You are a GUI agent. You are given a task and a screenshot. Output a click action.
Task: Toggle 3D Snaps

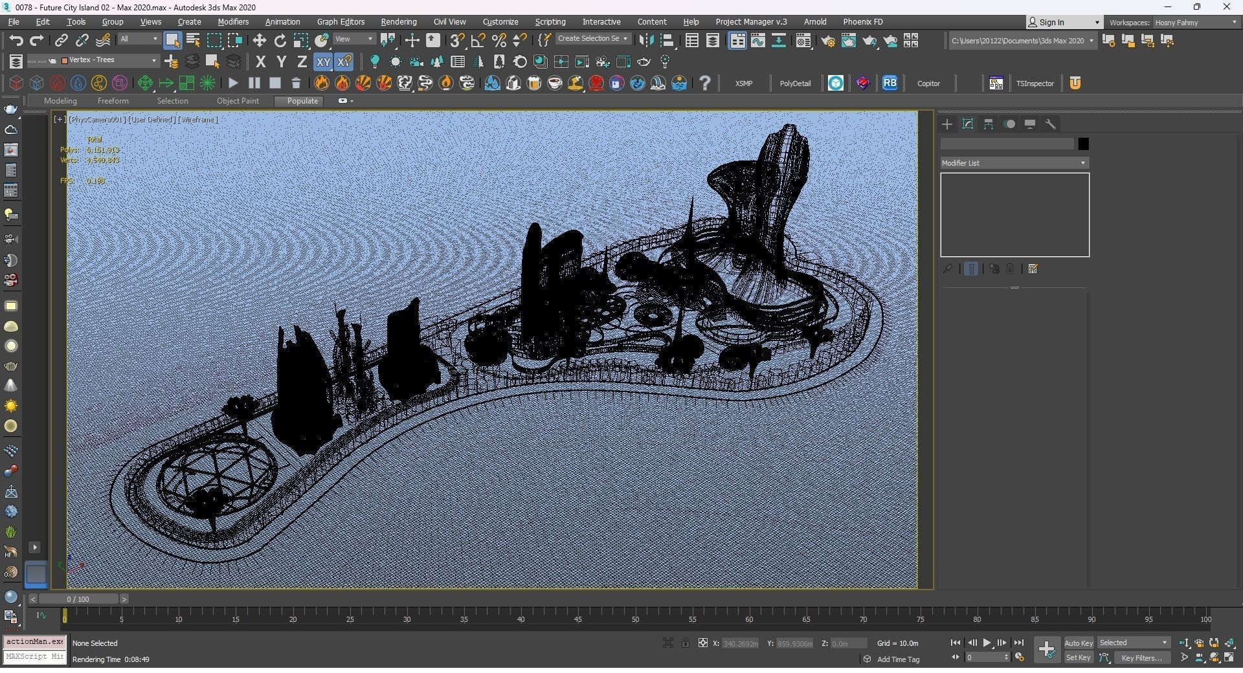(457, 41)
